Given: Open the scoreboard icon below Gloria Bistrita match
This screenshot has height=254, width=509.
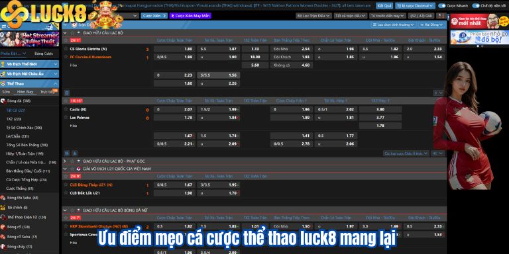Looking at the screenshot, I should tap(67, 93).
